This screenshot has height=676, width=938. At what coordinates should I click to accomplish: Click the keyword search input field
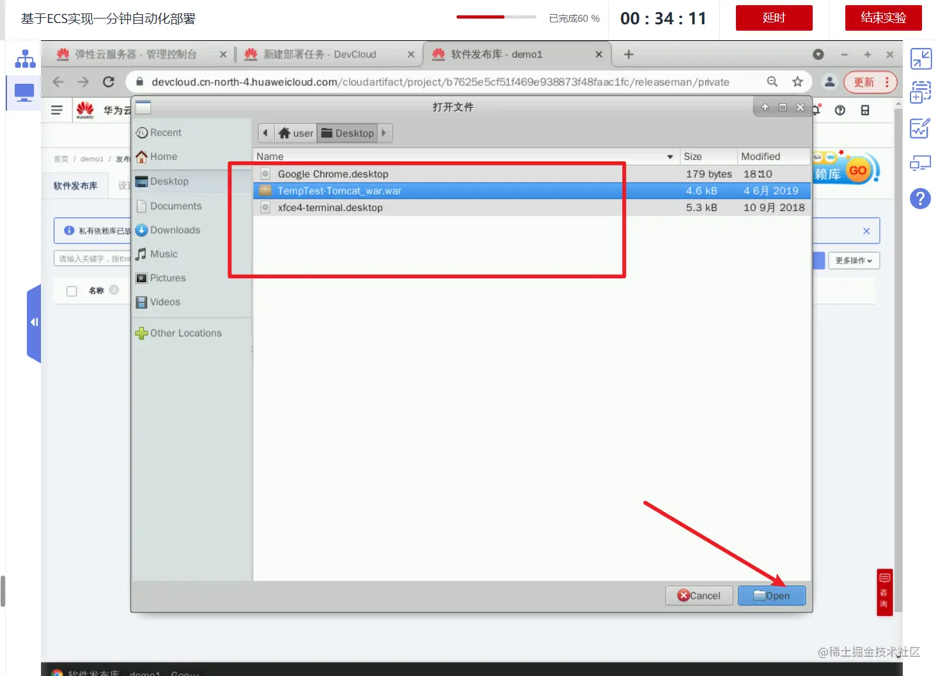pyautogui.click(x=93, y=258)
